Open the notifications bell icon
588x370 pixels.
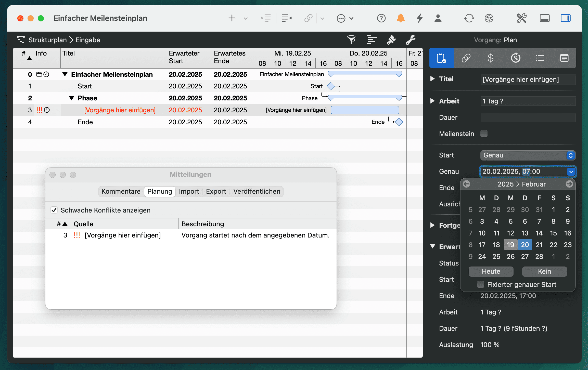[401, 18]
